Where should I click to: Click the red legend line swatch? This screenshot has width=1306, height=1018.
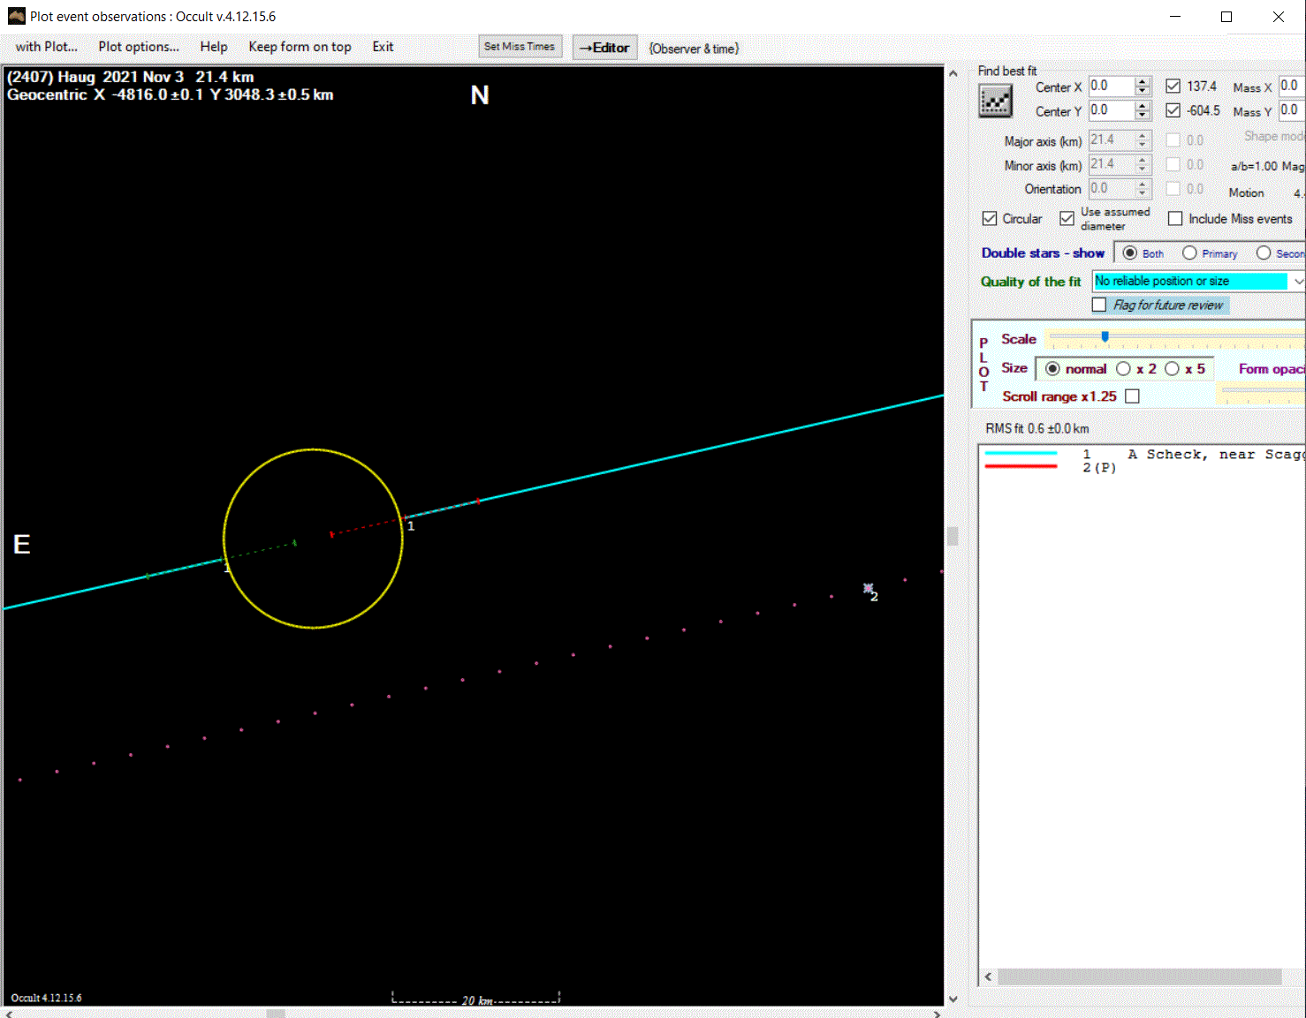click(x=1021, y=465)
